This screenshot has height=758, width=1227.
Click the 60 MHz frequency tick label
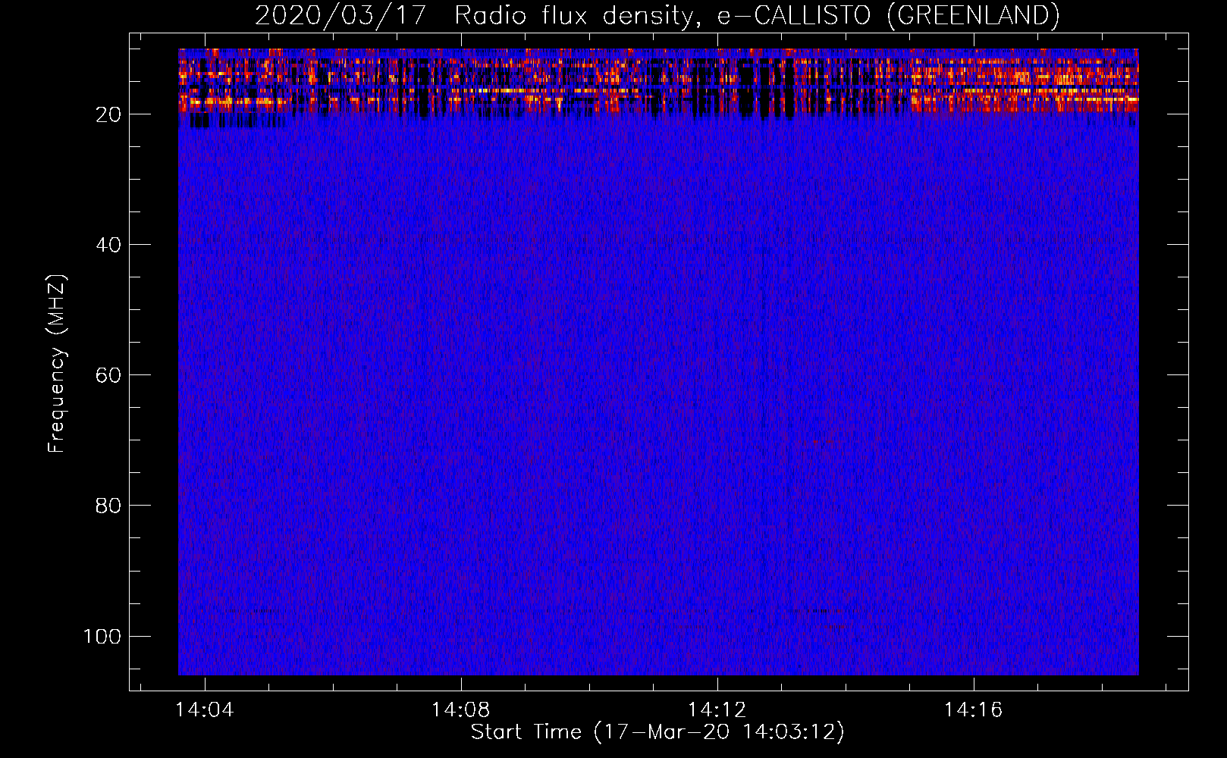pyautogui.click(x=108, y=375)
